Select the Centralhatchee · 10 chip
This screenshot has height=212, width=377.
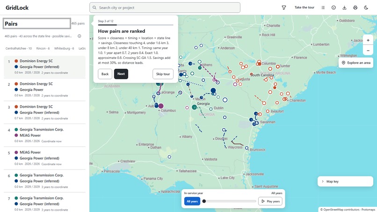(x=19, y=48)
